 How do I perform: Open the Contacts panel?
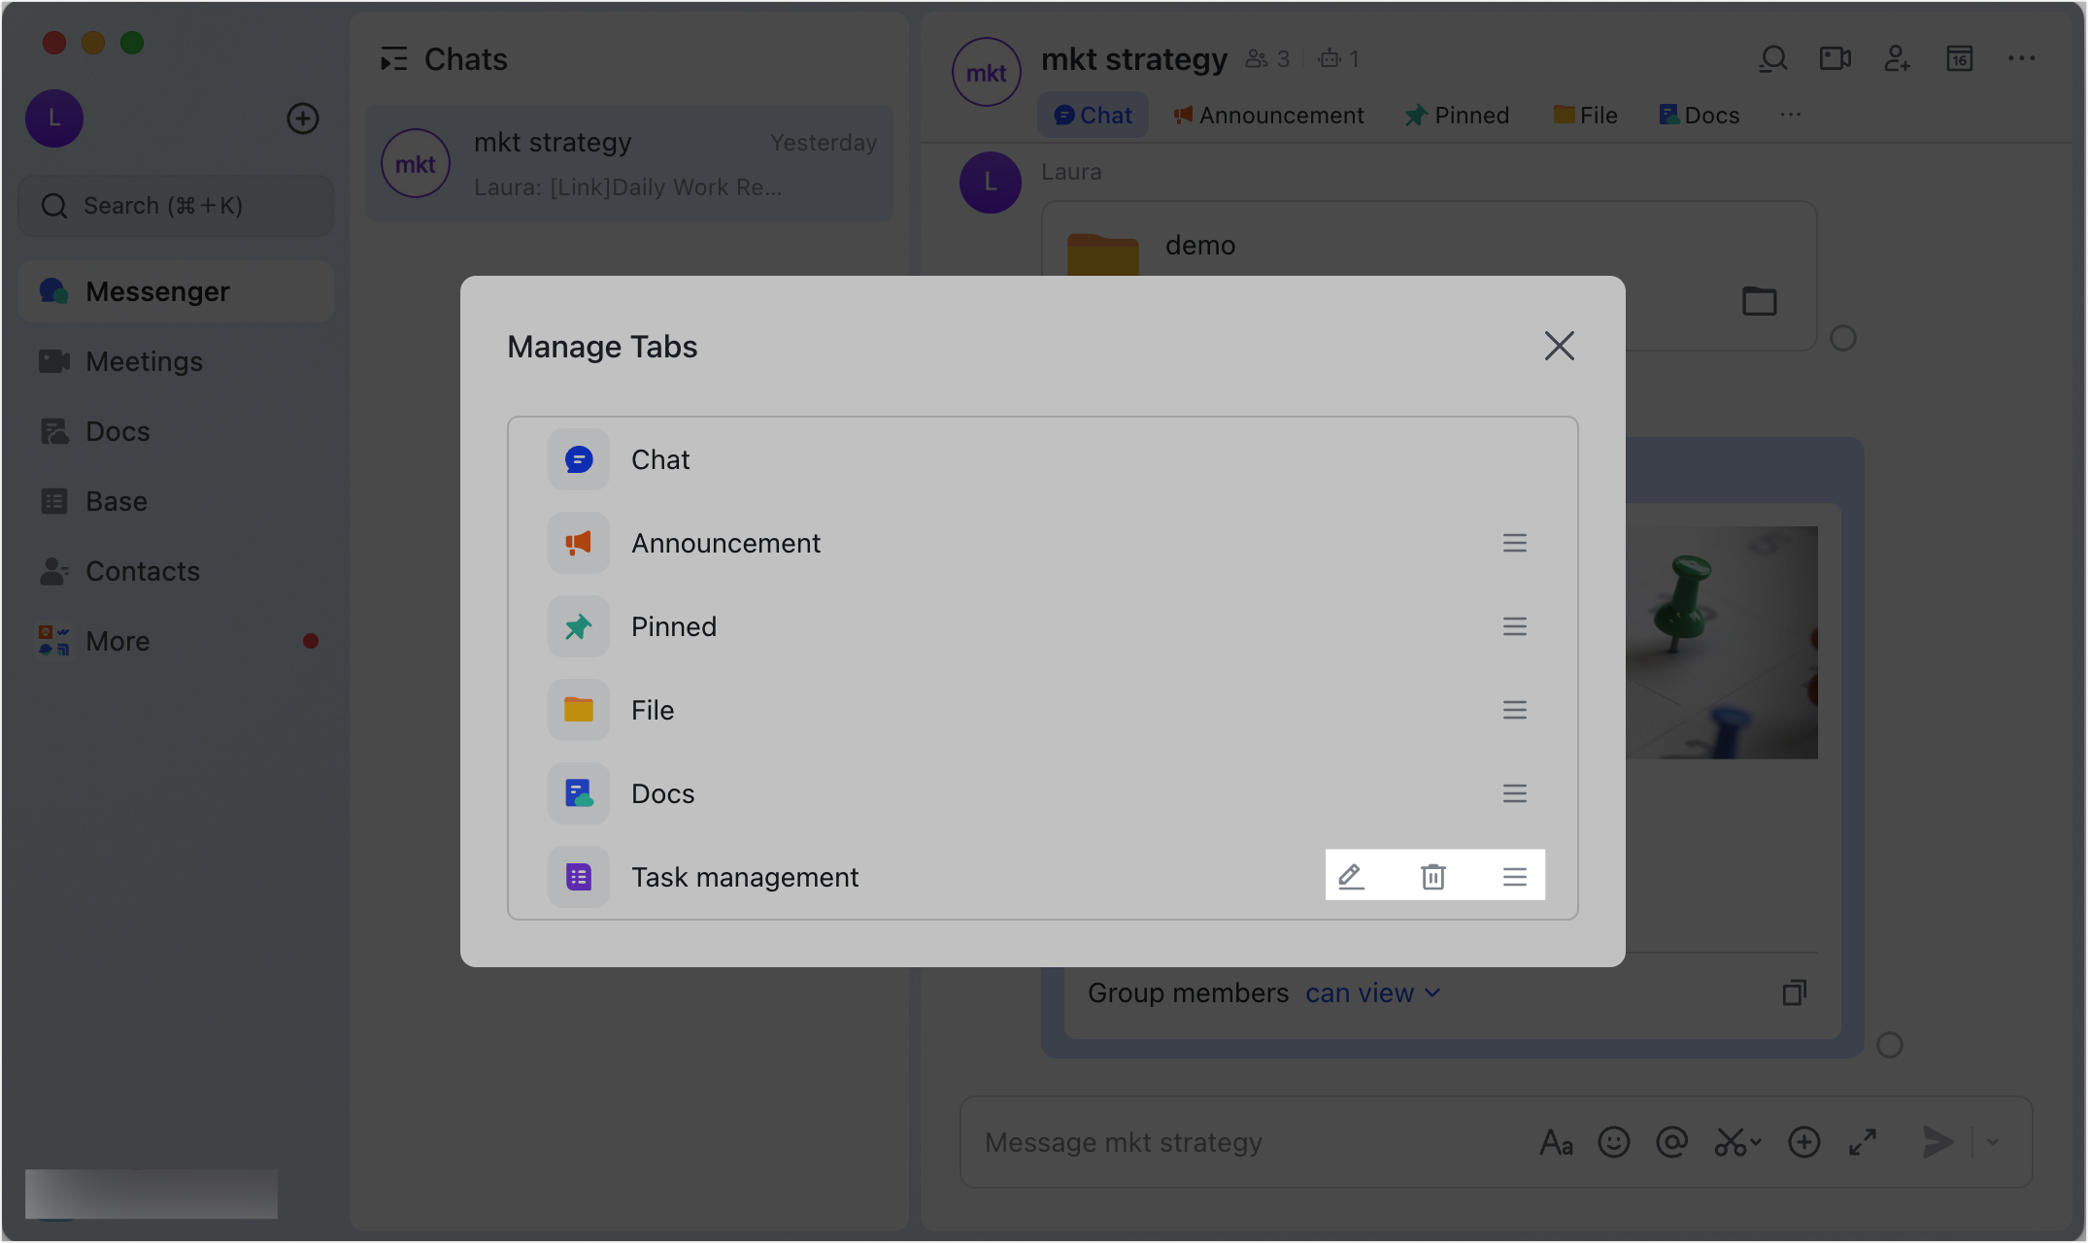coord(143,571)
